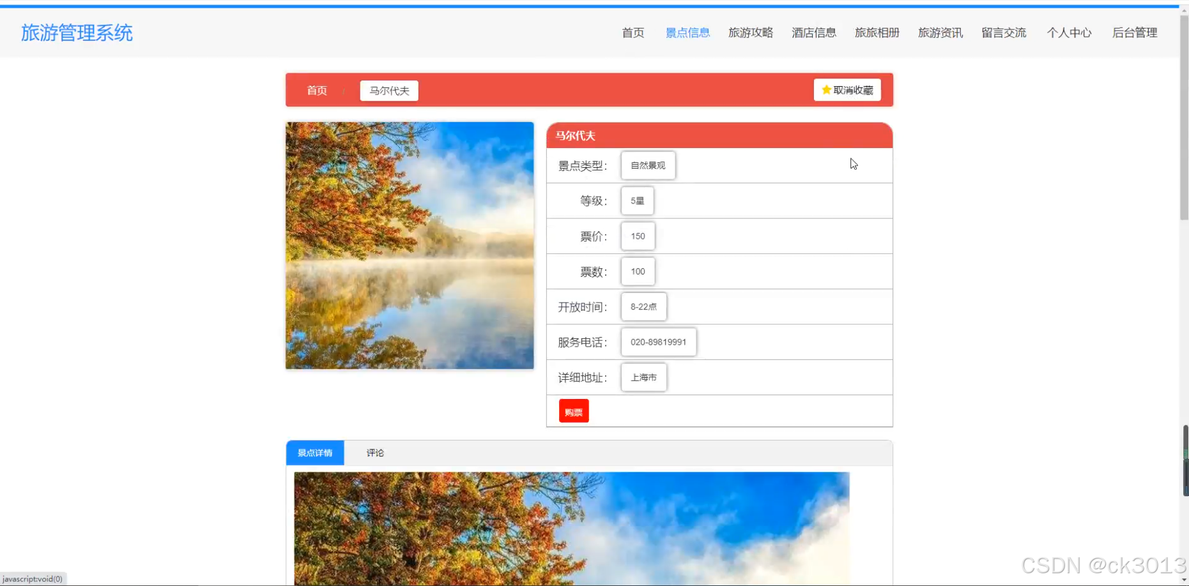1189x586 pixels.
Task: Go to 旅游攻略 in the navigation bar
Action: (x=751, y=33)
